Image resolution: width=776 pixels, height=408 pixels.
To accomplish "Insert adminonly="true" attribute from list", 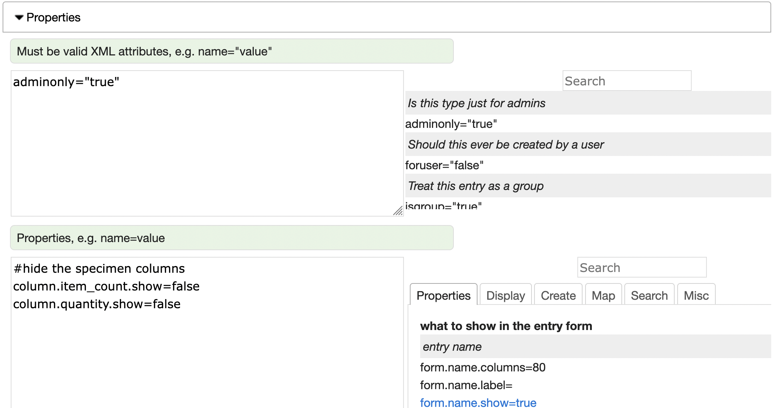I will 451,124.
